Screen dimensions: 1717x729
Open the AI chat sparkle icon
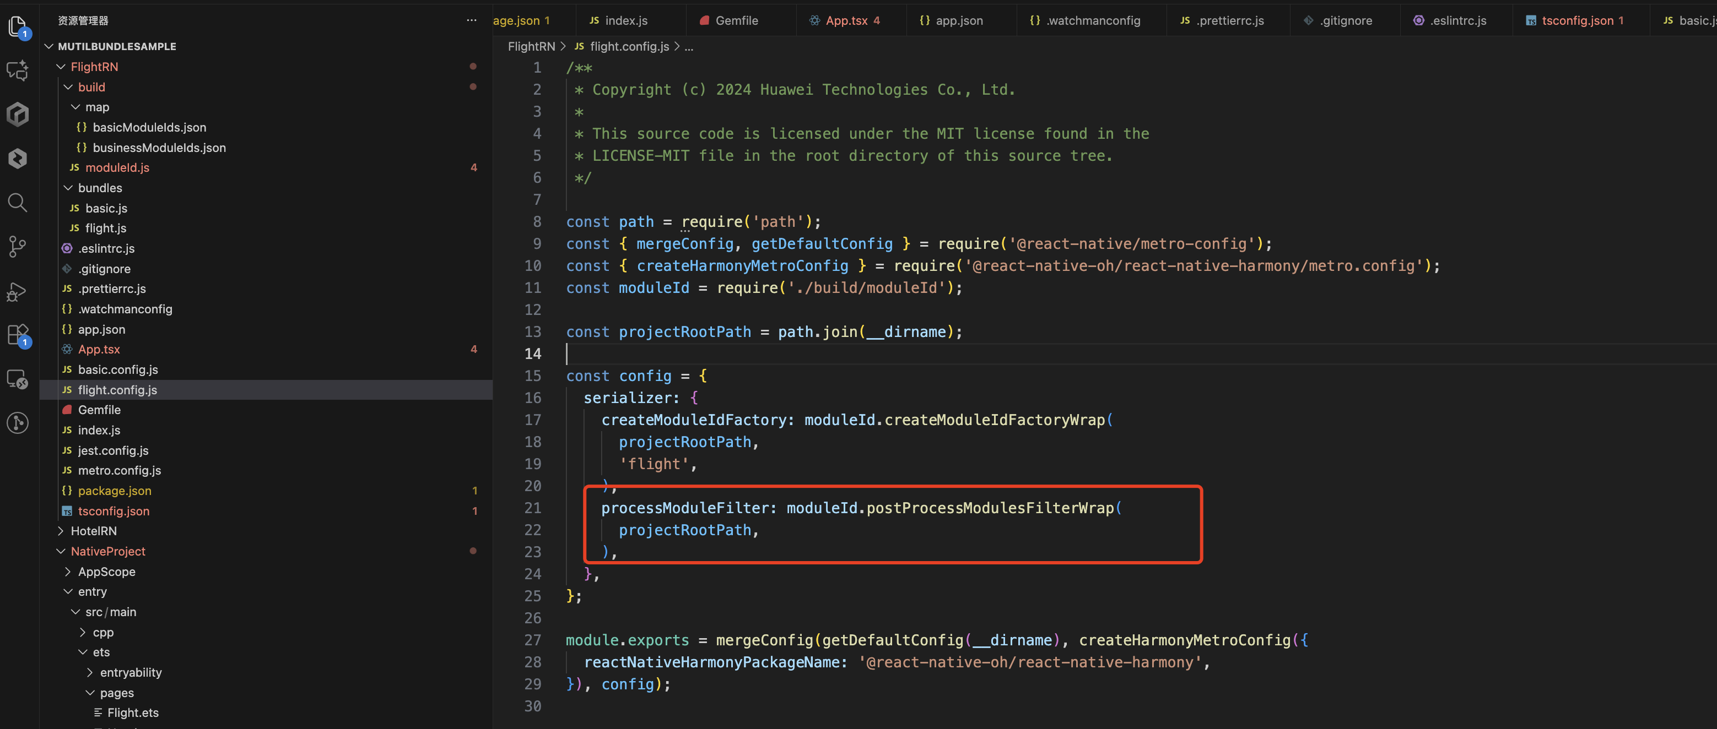point(18,70)
